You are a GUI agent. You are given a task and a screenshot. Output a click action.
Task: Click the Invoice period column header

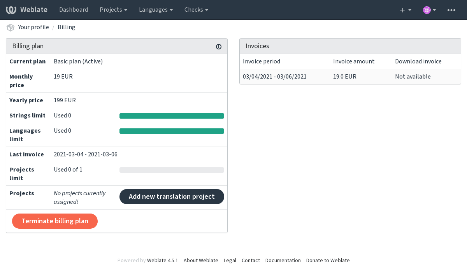click(x=262, y=61)
